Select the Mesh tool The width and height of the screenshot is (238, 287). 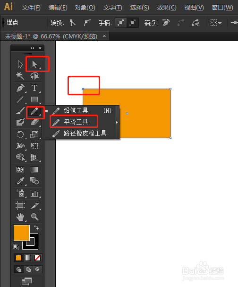pyautogui.click(x=20, y=170)
